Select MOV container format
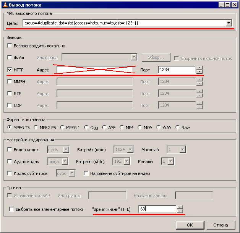Image resolution: width=240 pixels, height=233 pixels. click(x=140, y=127)
